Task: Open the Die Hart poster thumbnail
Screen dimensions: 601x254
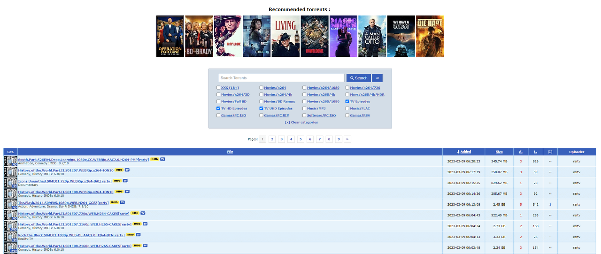Action: [x=430, y=36]
